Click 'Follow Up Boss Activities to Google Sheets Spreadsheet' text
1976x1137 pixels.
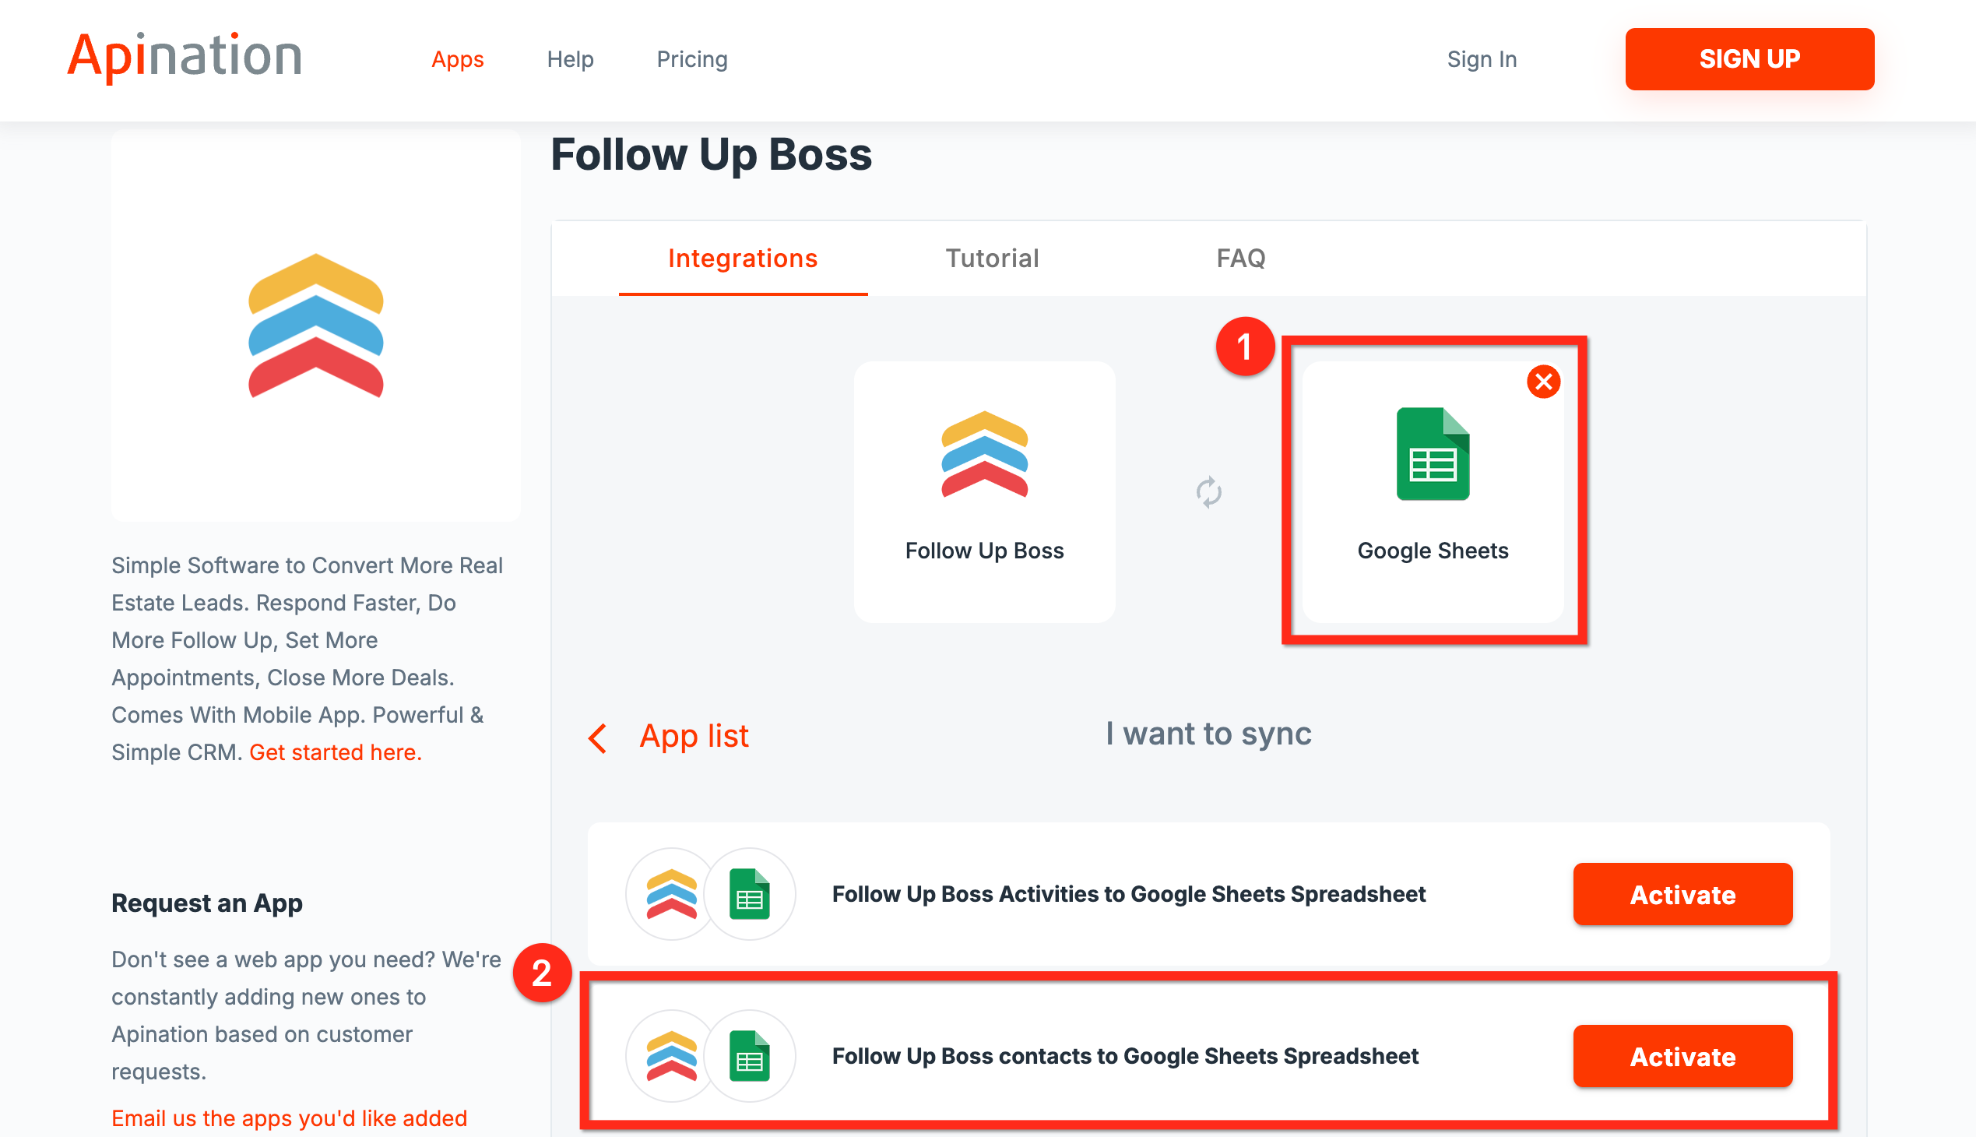[1128, 894]
